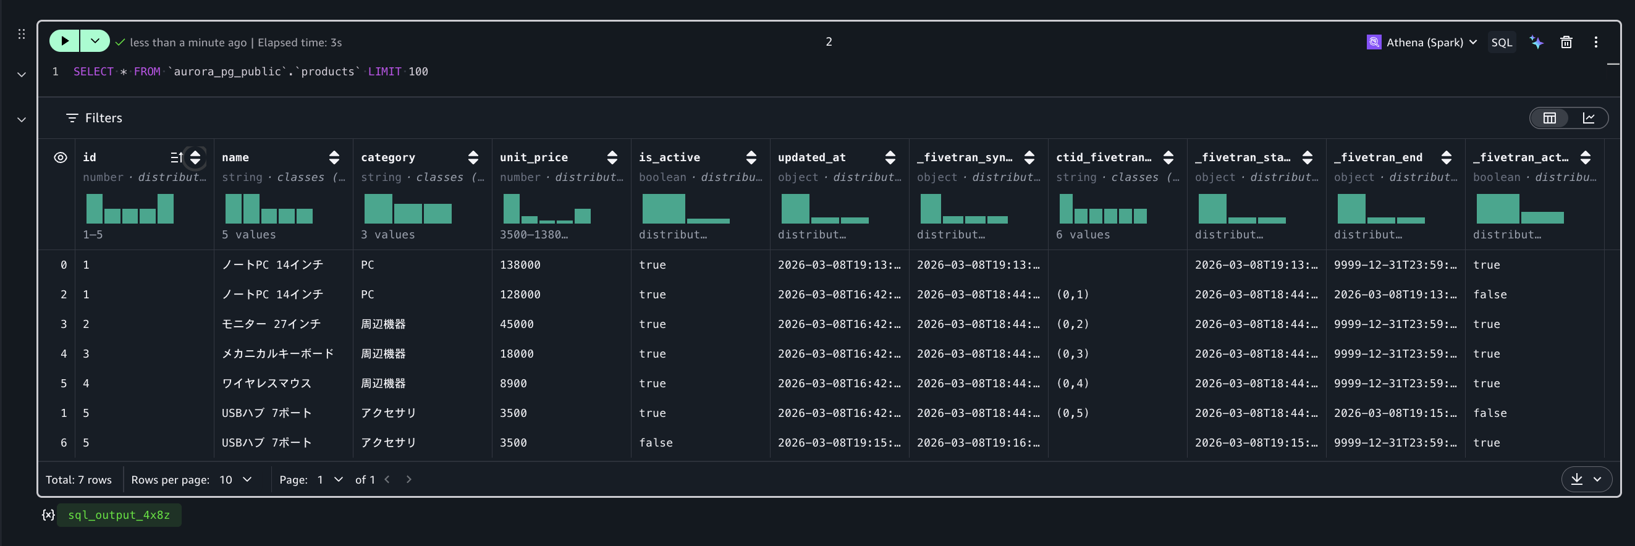Click the download results icon
Screen dimensions: 1635x546
tap(1577, 479)
